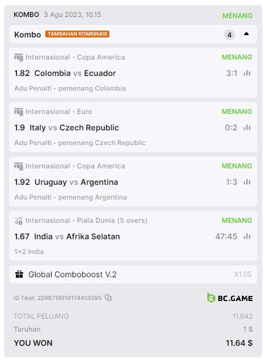Click the Copa America league link for Colombia
264x360 pixels.
101,57
